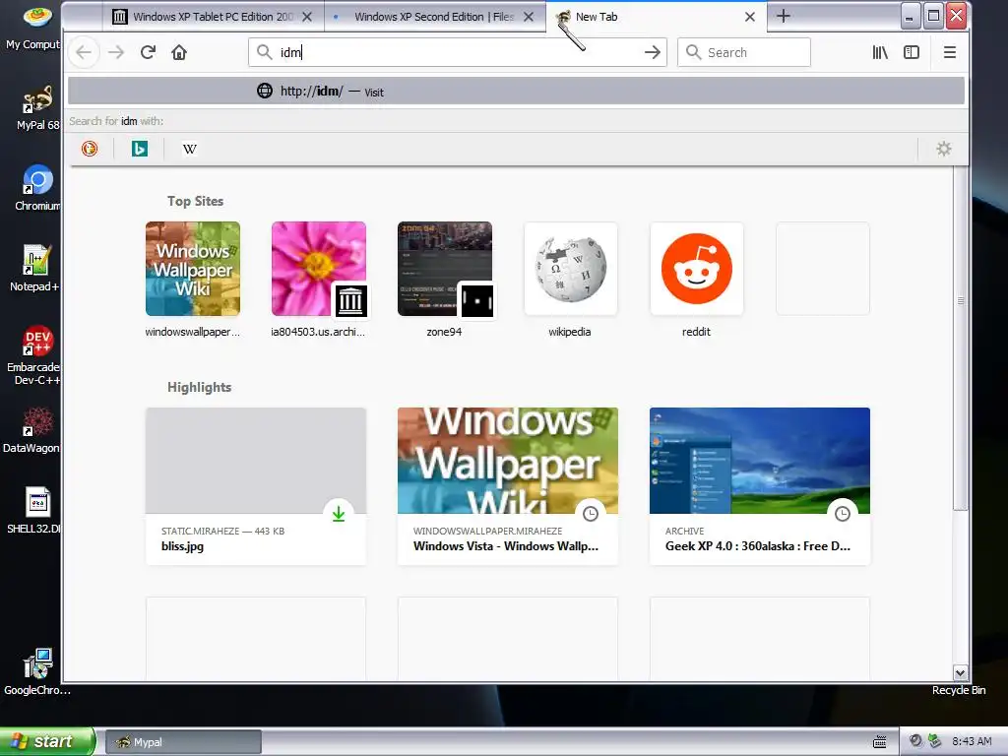Close the New Tab tab
Image resolution: width=1008 pixels, height=756 pixels.
point(749,17)
